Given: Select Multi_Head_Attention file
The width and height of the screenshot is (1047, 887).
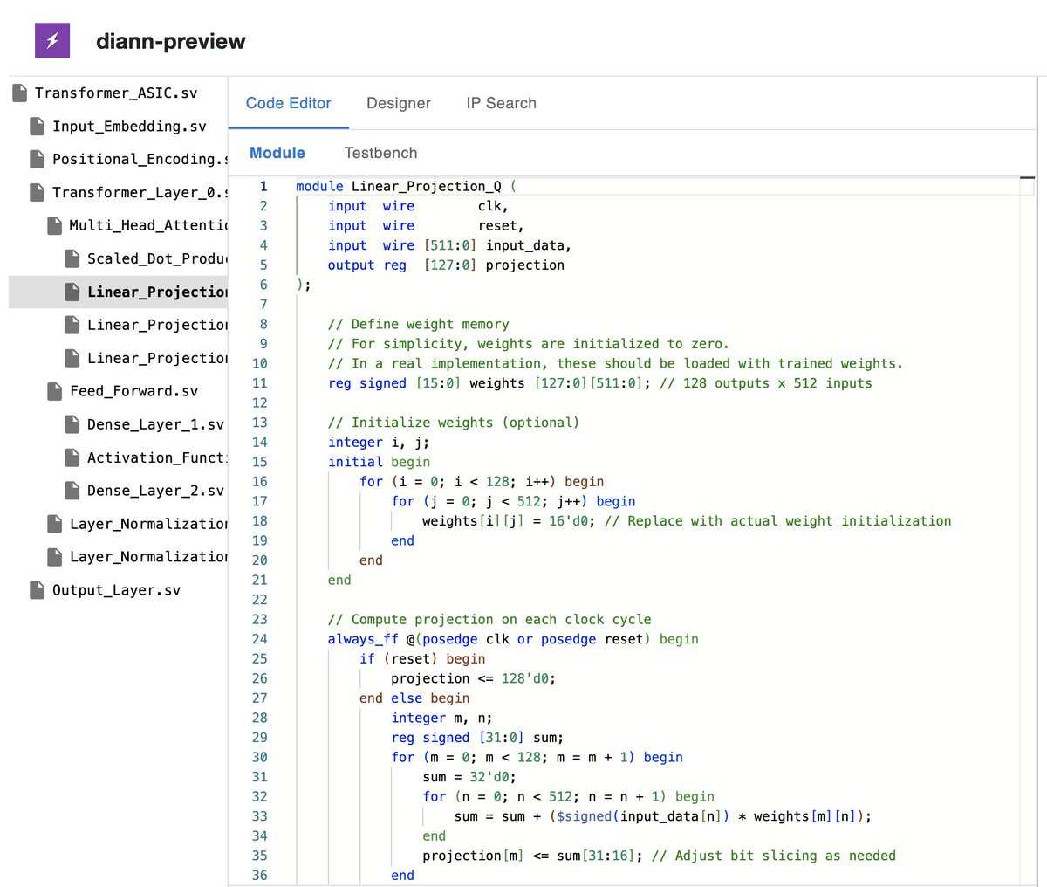Looking at the screenshot, I should click(x=148, y=225).
